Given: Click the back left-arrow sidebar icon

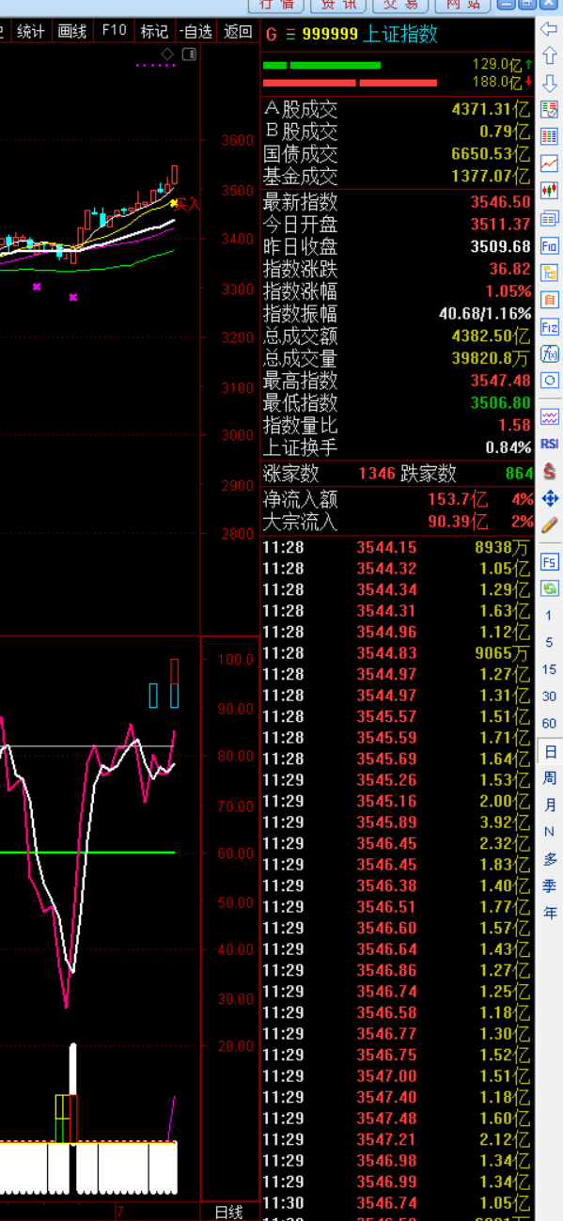Looking at the screenshot, I should coord(549,30).
